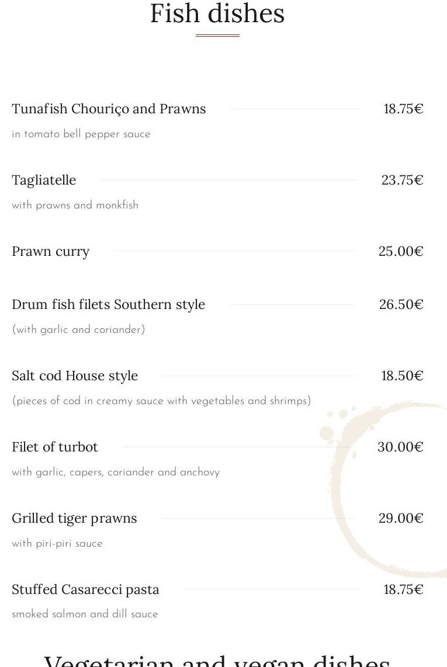Select the Stuffed Casarecci pasta title
The width and height of the screenshot is (447, 667).
click(85, 589)
